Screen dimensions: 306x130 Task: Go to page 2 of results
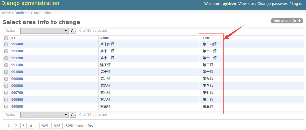coord(16,126)
